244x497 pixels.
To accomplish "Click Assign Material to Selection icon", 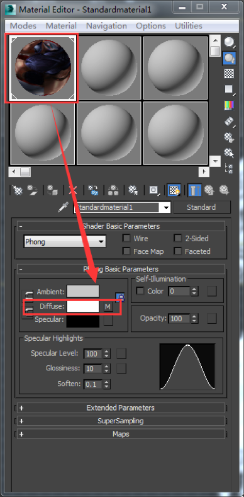I will coord(52,190).
